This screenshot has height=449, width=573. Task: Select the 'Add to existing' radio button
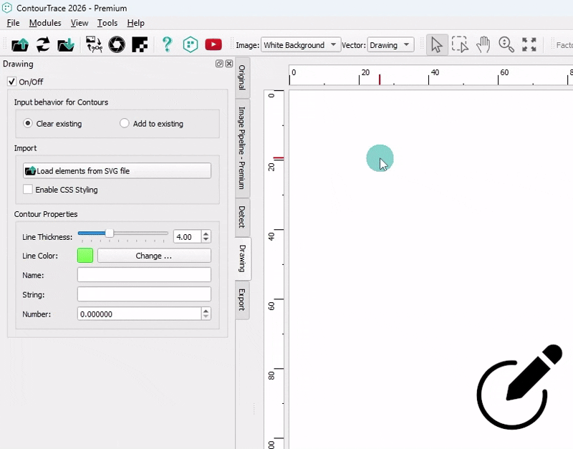125,124
